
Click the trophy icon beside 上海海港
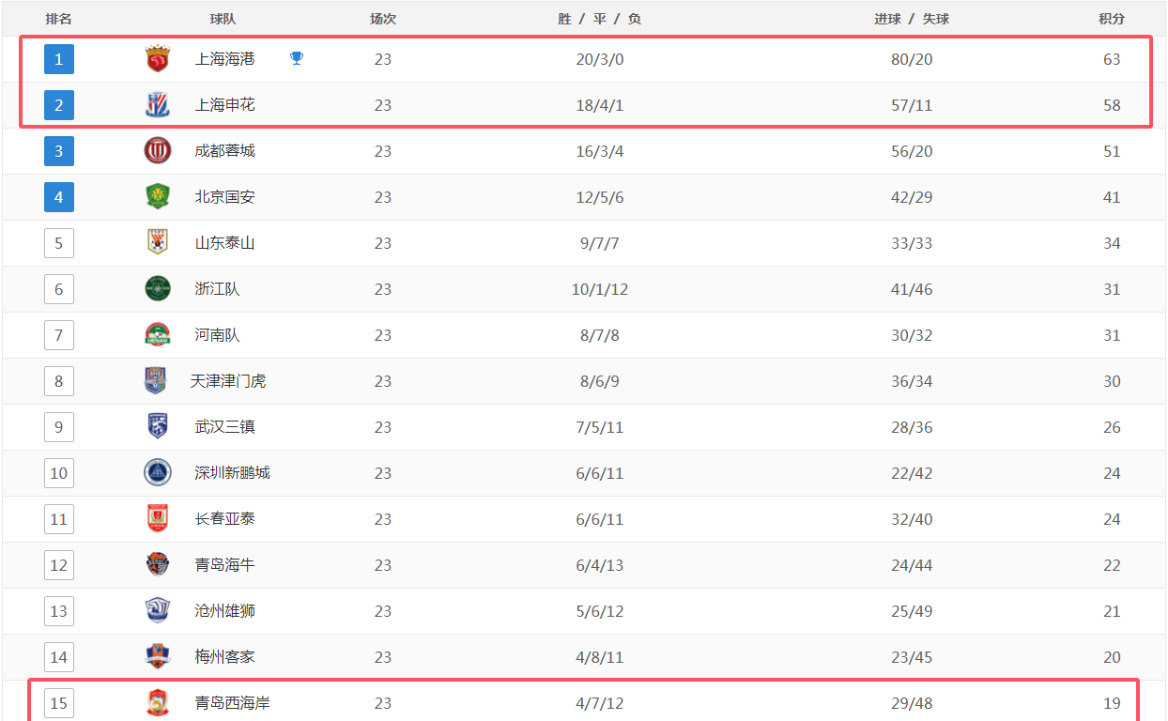click(297, 59)
